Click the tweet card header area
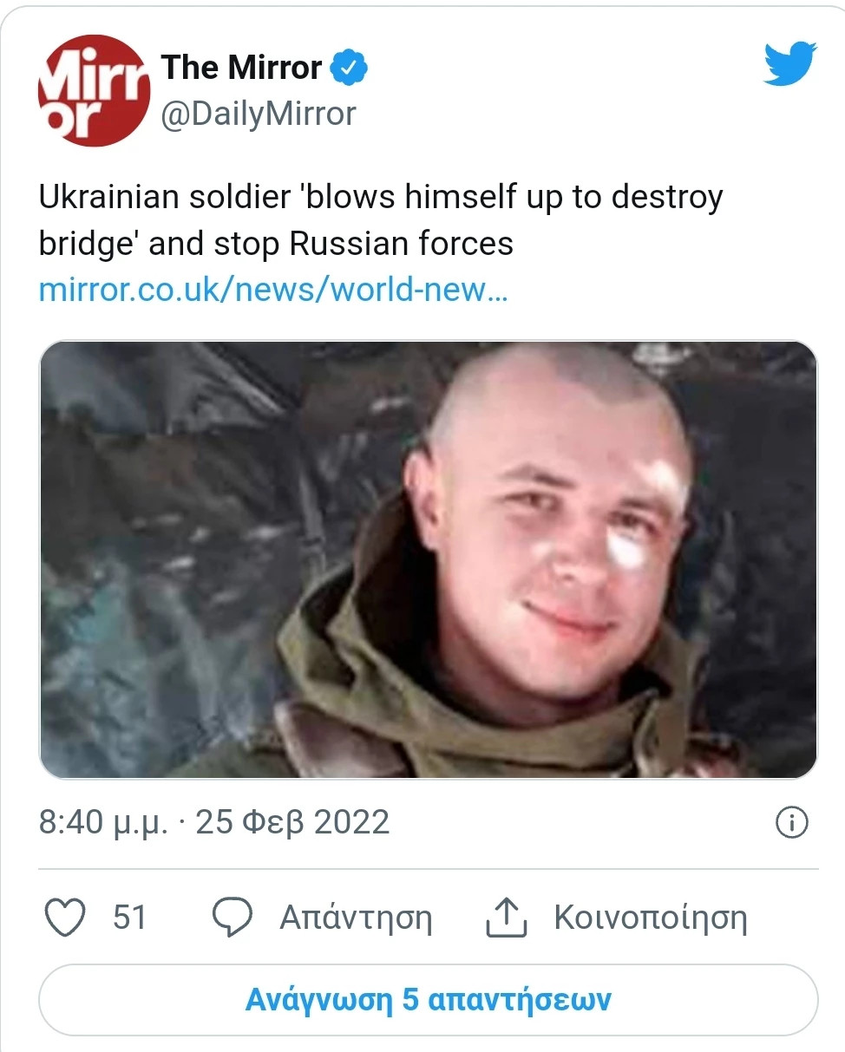 coord(429,90)
